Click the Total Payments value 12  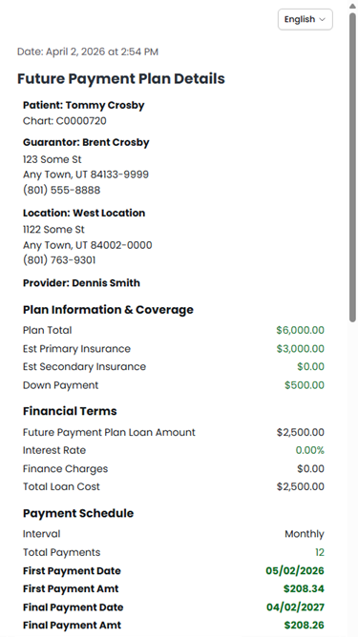[x=320, y=552]
